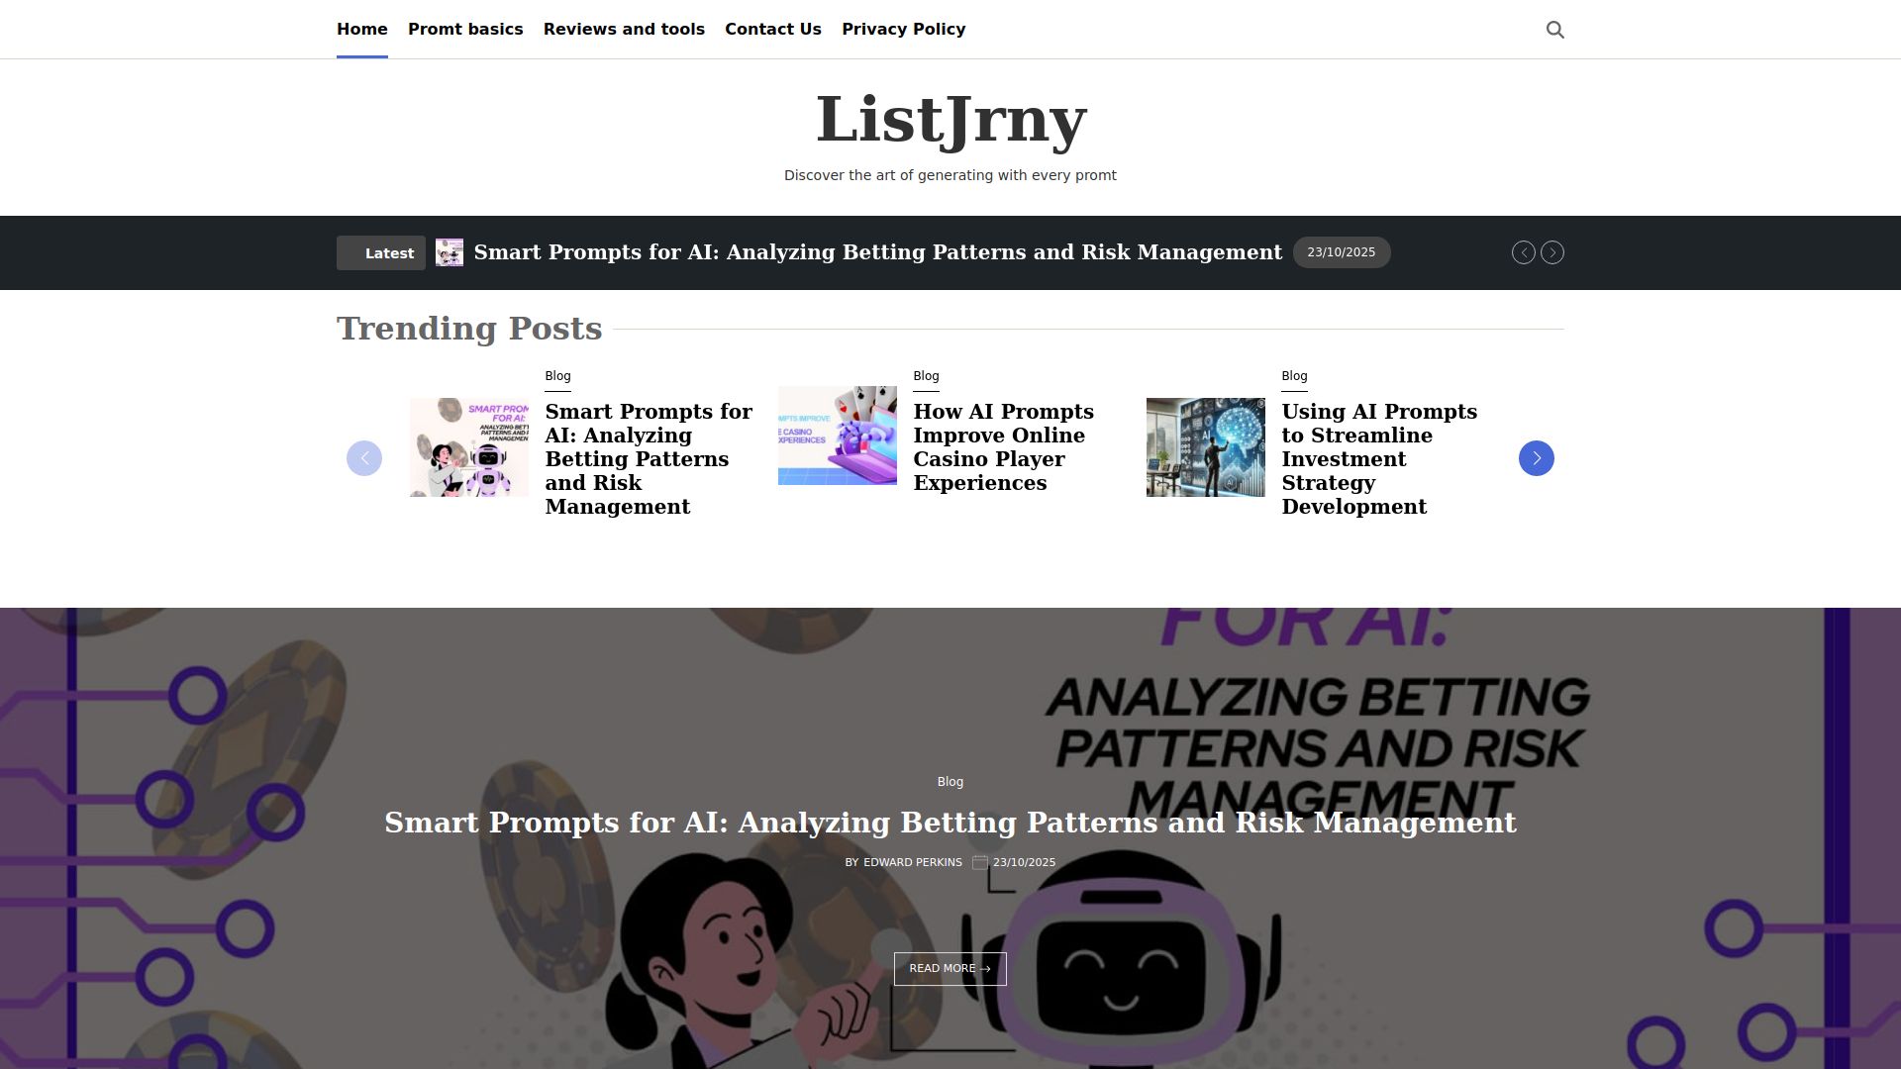Slide trending posts to the right
This screenshot has width=1901, height=1069.
1536,458
